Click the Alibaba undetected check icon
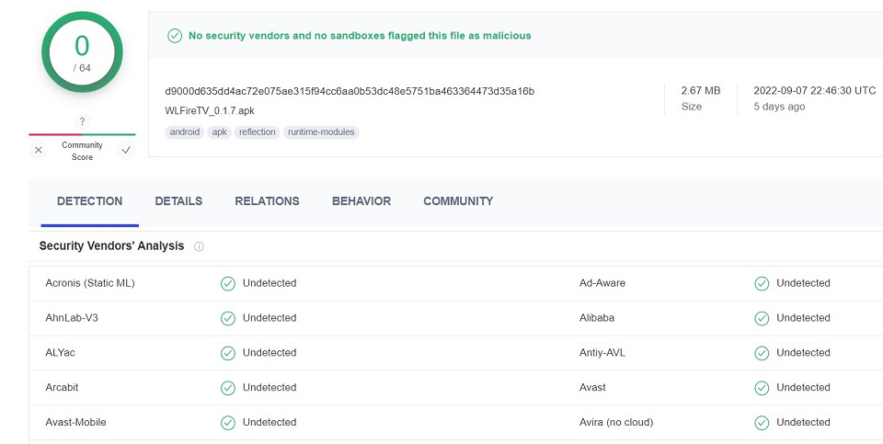This screenshot has height=444, width=883. pos(762,318)
